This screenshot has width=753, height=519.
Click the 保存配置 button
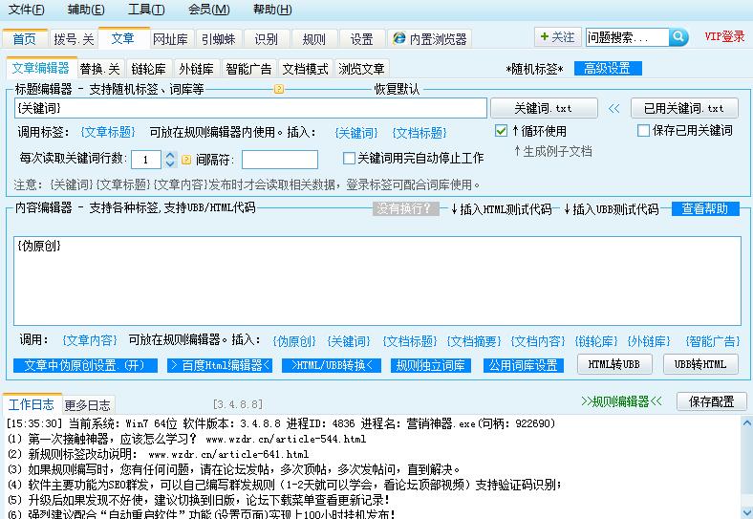coord(712,401)
